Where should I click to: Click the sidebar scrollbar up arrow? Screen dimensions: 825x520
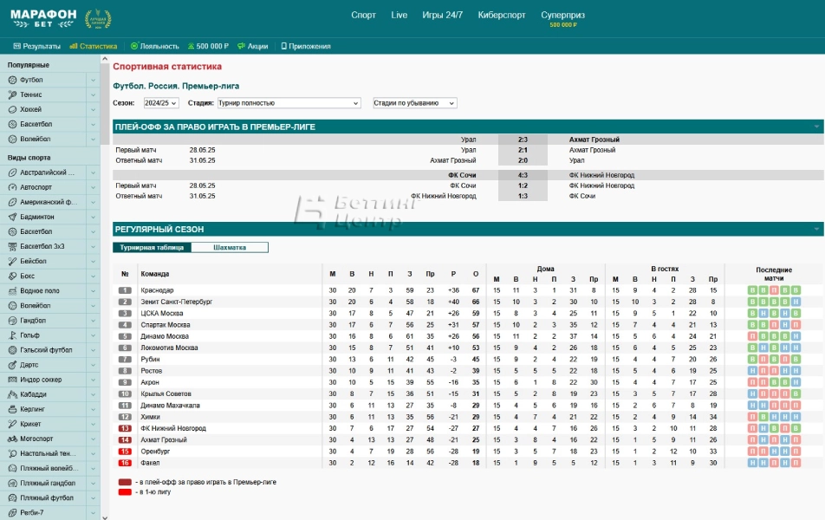tap(105, 60)
